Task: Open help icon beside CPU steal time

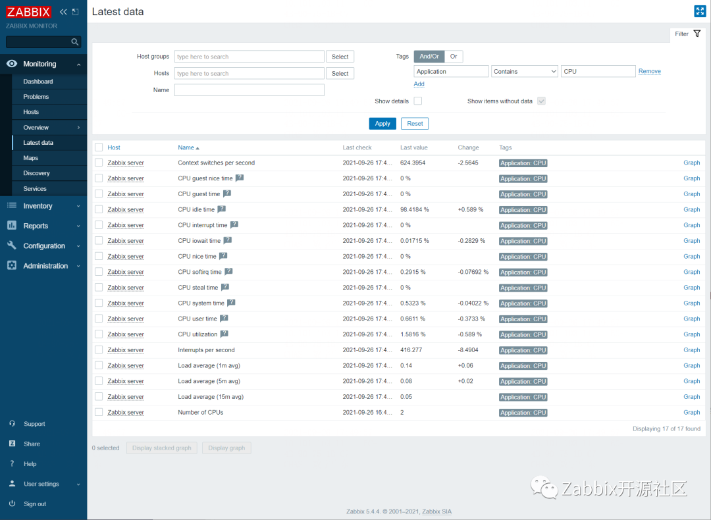Action: pos(225,287)
